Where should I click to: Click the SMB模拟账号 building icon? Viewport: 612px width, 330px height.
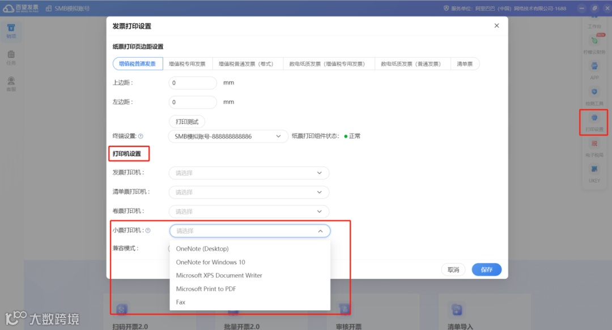(x=49, y=8)
